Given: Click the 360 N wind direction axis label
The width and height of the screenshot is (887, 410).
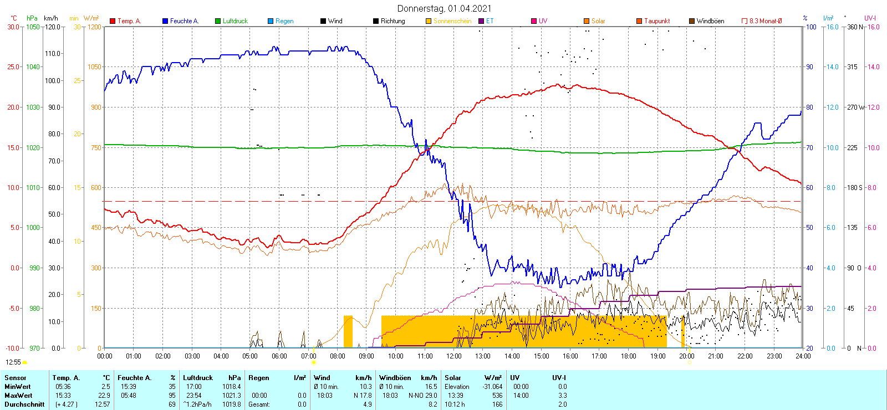Looking at the screenshot, I should pos(855,27).
